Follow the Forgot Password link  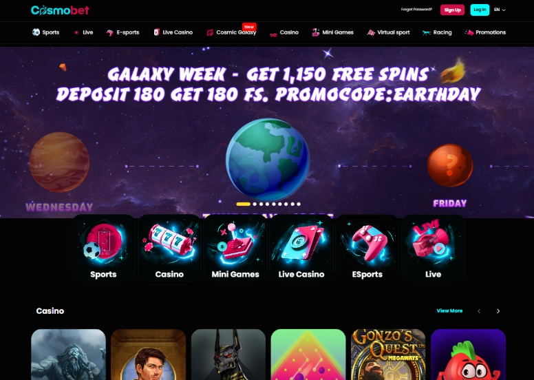tap(416, 10)
